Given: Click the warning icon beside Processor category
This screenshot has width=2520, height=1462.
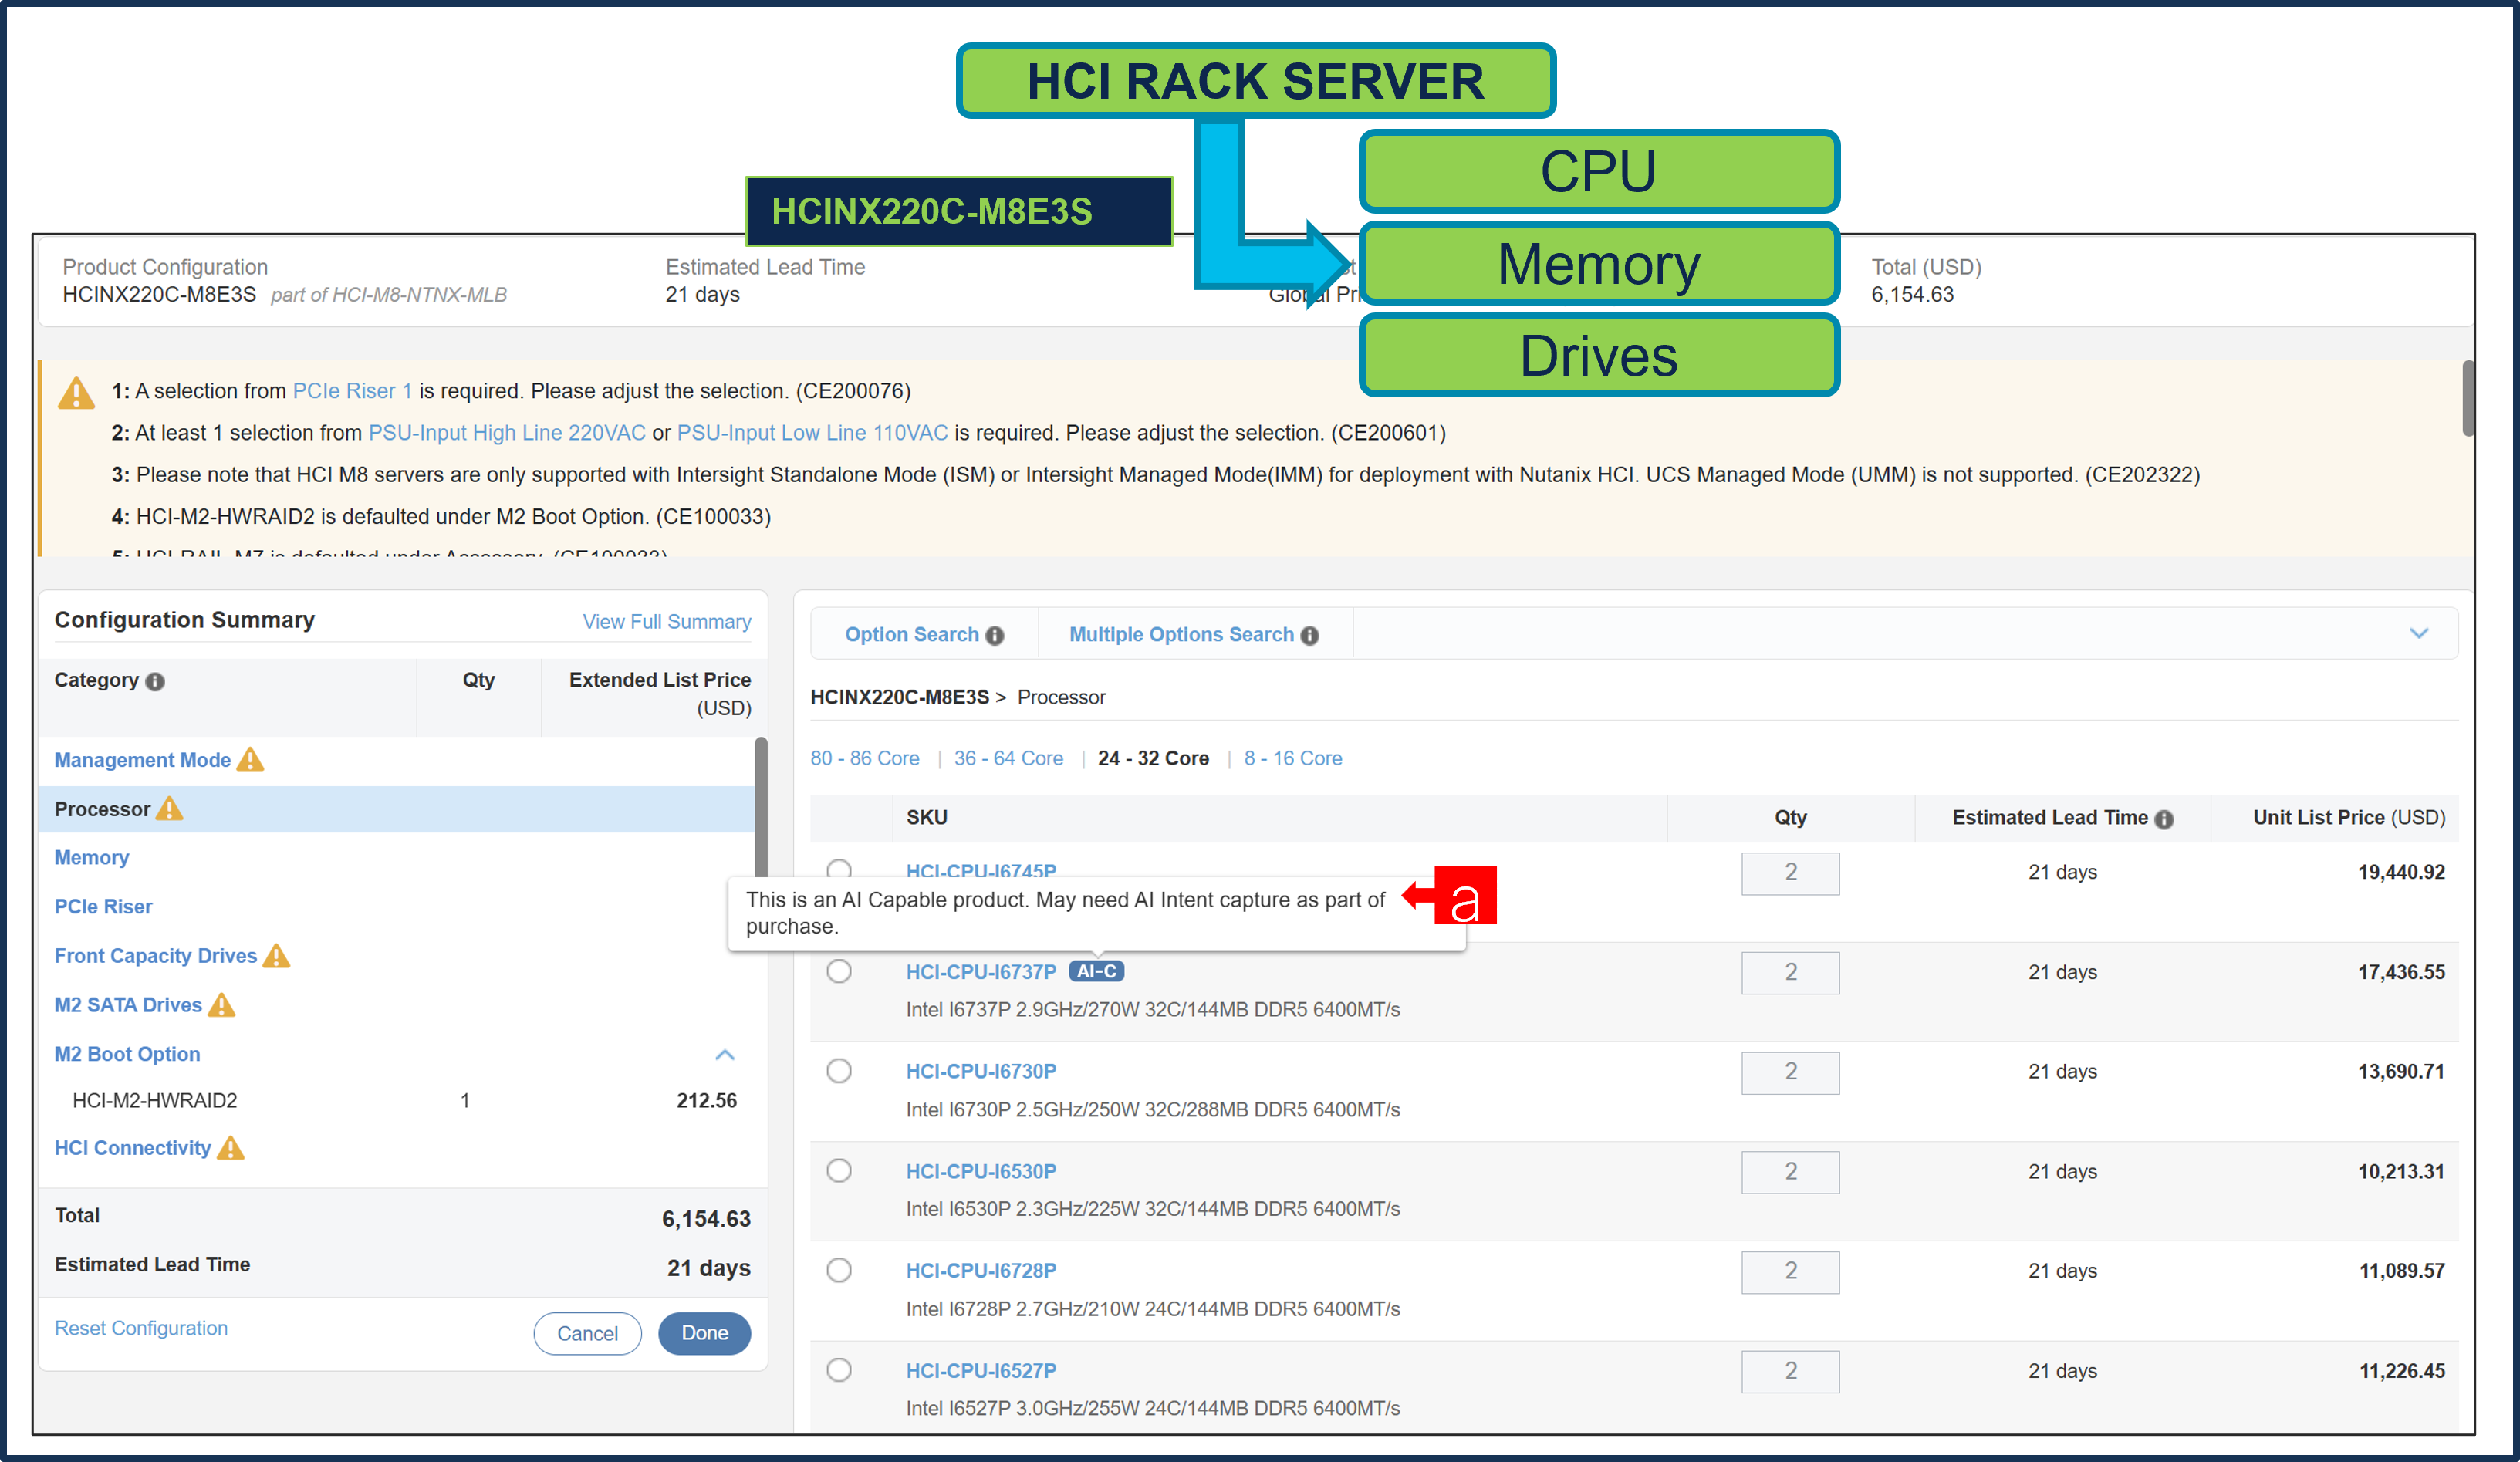Looking at the screenshot, I should (x=171, y=809).
